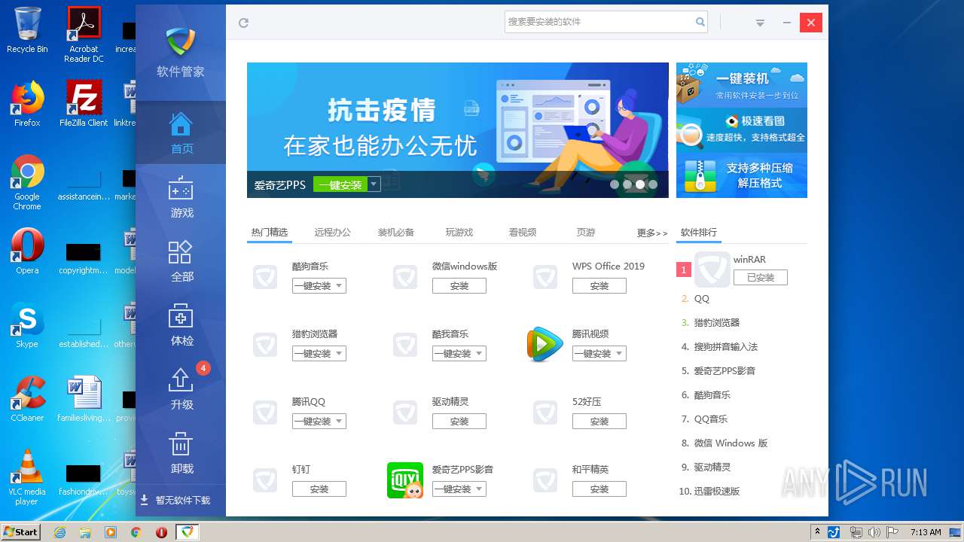Open the title bar menu arrow

[x=761, y=23]
